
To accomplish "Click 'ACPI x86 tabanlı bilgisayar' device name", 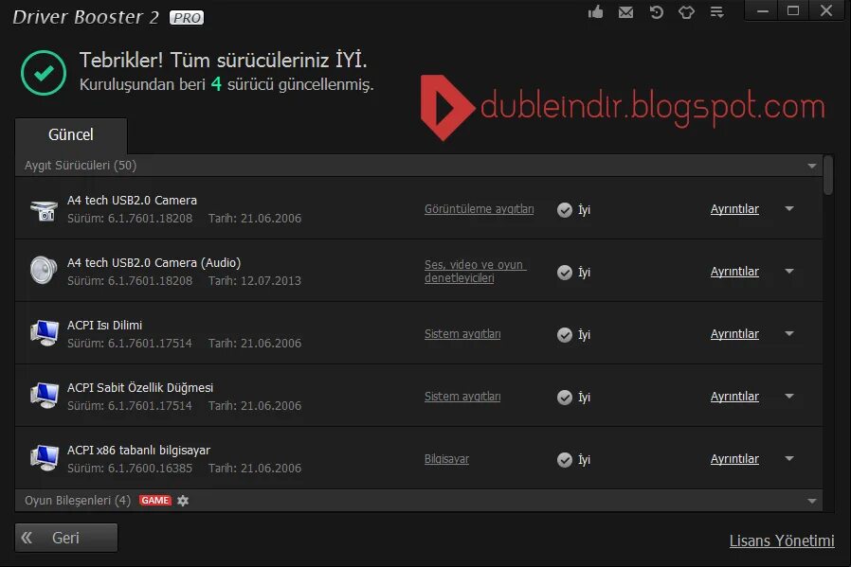I will pyautogui.click(x=139, y=450).
